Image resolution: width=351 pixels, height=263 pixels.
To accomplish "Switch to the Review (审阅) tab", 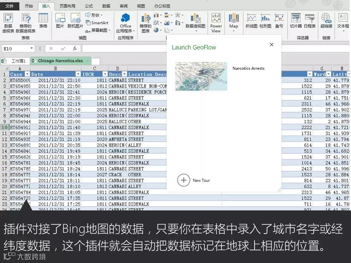I will click(x=124, y=6).
